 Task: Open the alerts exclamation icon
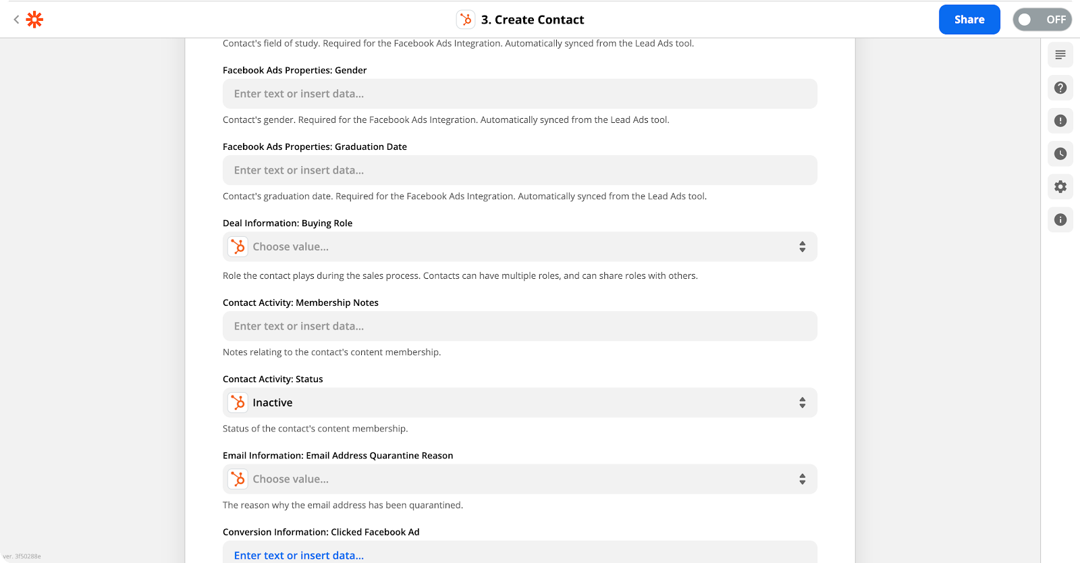tap(1060, 121)
